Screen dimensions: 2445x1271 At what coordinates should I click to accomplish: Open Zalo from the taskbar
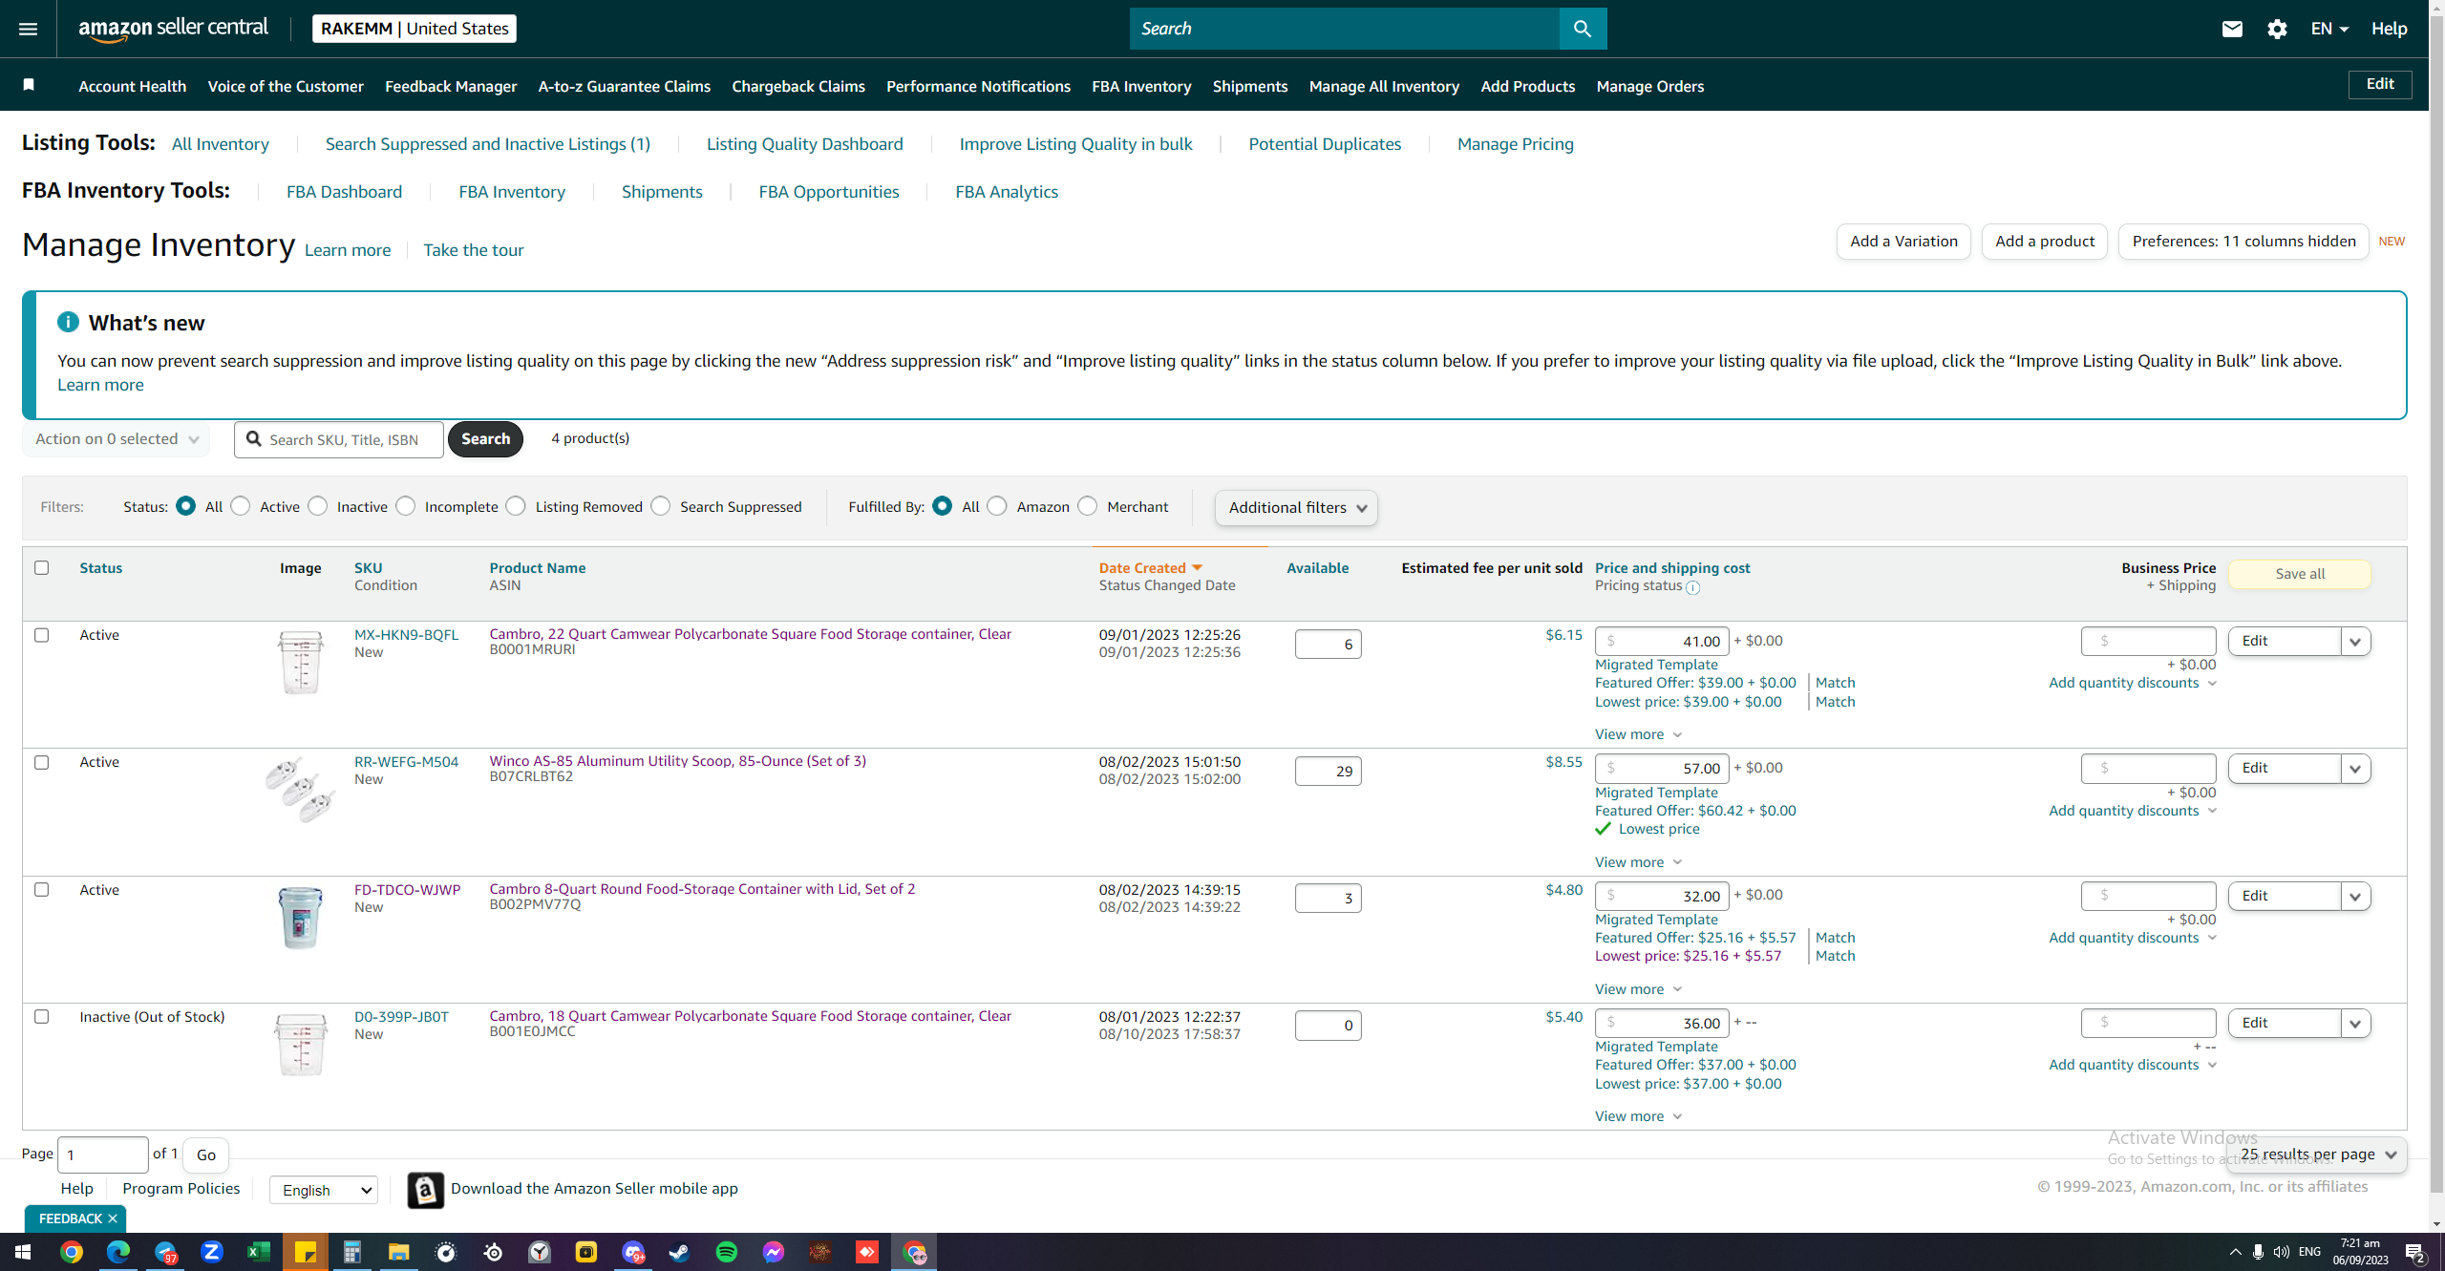[x=212, y=1252]
